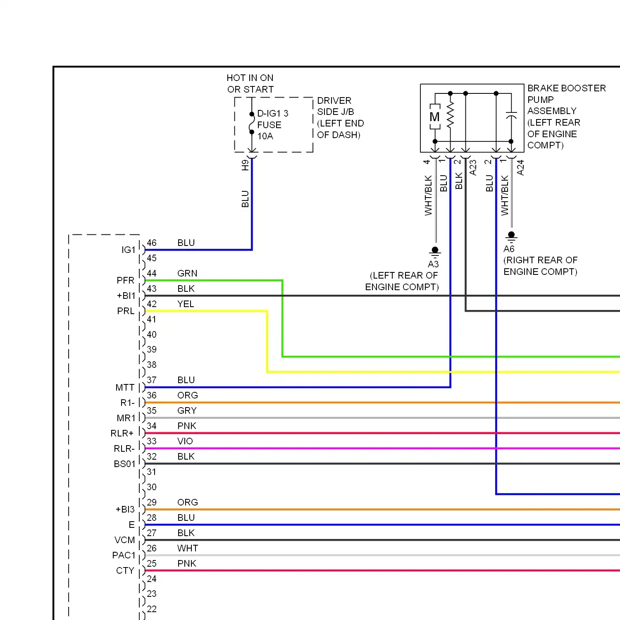Click the VIO label at pin 33
The height and width of the screenshot is (620, 620).
point(185,441)
